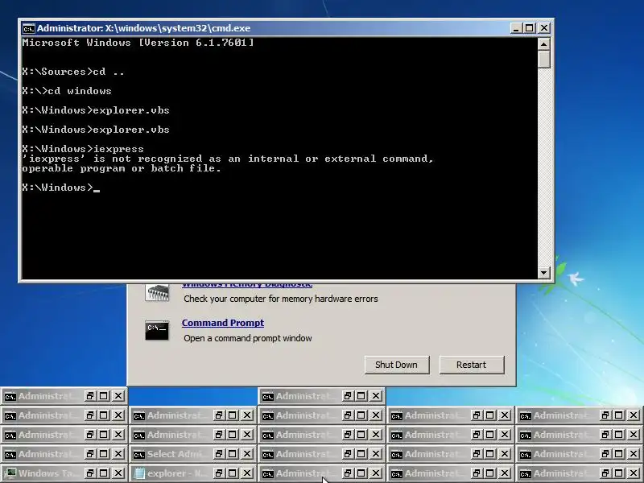Maximize the minimized 'explorer - N...' window
Image resolution: width=644 pixels, height=483 pixels.
tap(233, 473)
